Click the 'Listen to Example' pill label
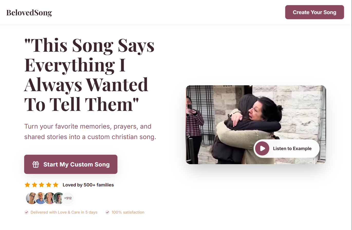The width and height of the screenshot is (352, 230). click(x=292, y=149)
